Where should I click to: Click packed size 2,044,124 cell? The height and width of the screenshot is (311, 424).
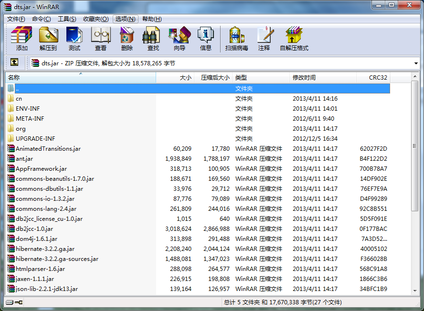pyautogui.click(x=216, y=249)
